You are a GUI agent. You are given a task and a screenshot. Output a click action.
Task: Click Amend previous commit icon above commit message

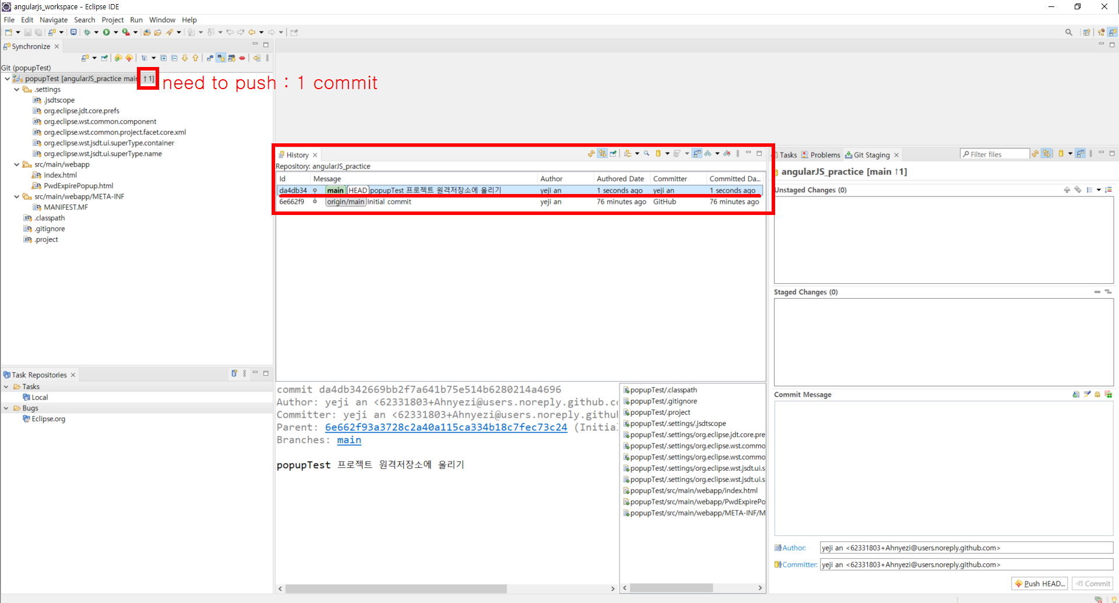(x=1076, y=394)
